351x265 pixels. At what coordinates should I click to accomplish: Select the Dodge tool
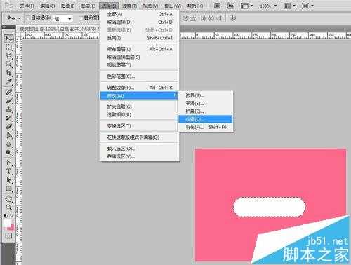coord(8,152)
